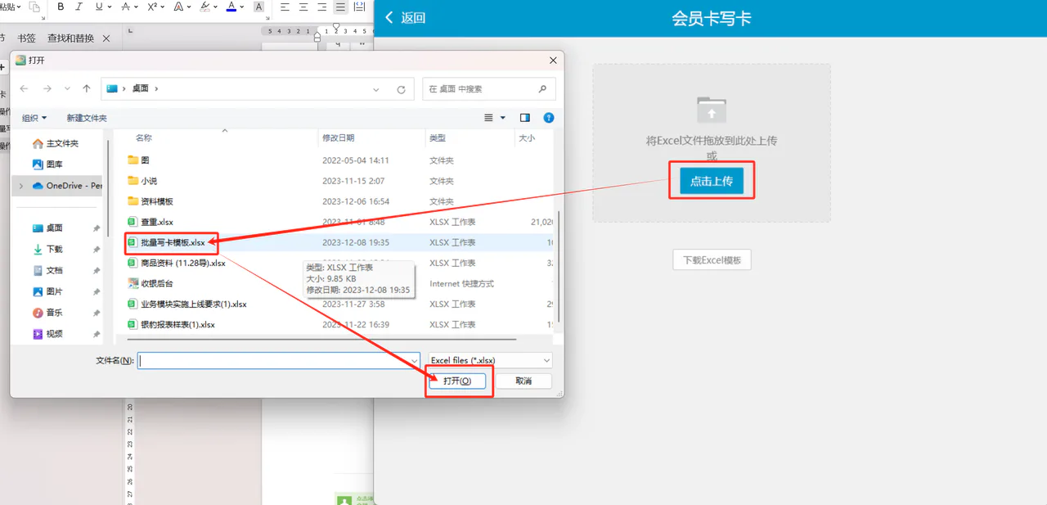Select 主文件夹 in the navigation pane
This screenshot has height=505, width=1047.
pos(56,143)
